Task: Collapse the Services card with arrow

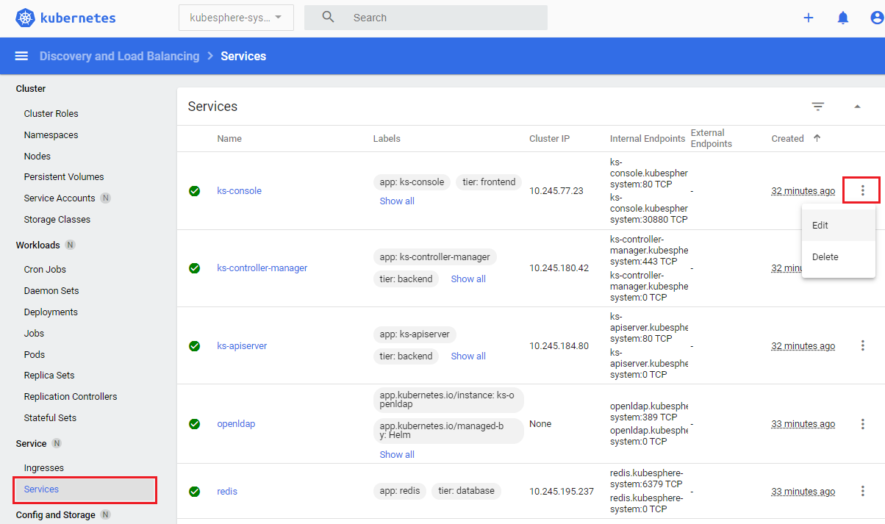Action: [857, 107]
